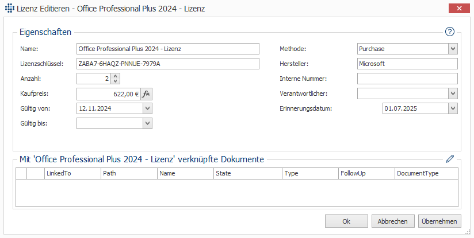Image resolution: width=474 pixels, height=238 pixels.
Task: Click the Erinnerungsdatum label
Action: coord(305,108)
